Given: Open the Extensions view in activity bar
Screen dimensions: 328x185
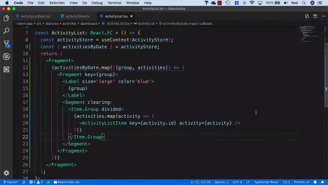Looking at the screenshot, I should click(x=6, y=69).
